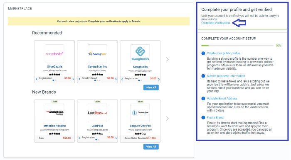Viewport: 291px width, 160px height.
Task: Click the Complete Verification link
Action: pyautogui.click(x=216, y=23)
